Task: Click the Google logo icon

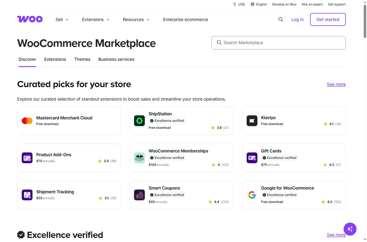Action: click(252, 195)
